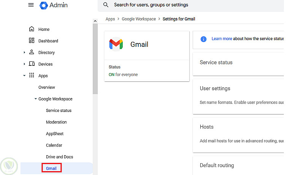This screenshot has width=304, height=175.
Task: Click the Home house icon
Action: [32, 29]
